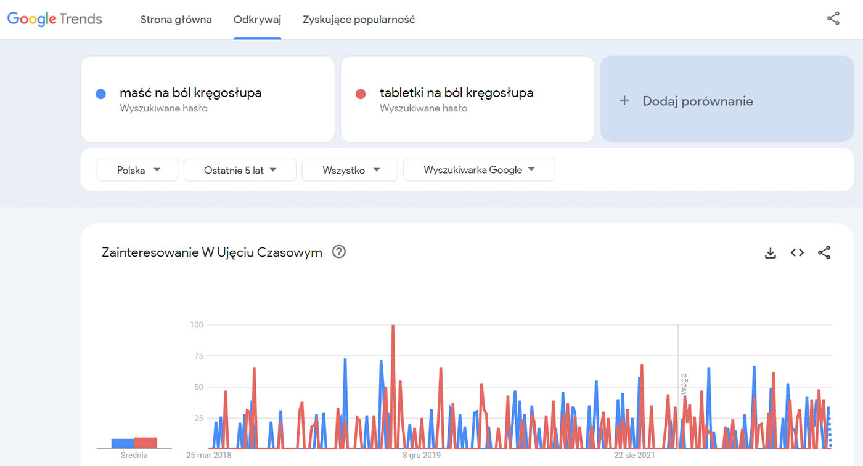Screen dimensions: 863x466
Task: Select the Odkrywaj tab
Action: [x=257, y=20]
